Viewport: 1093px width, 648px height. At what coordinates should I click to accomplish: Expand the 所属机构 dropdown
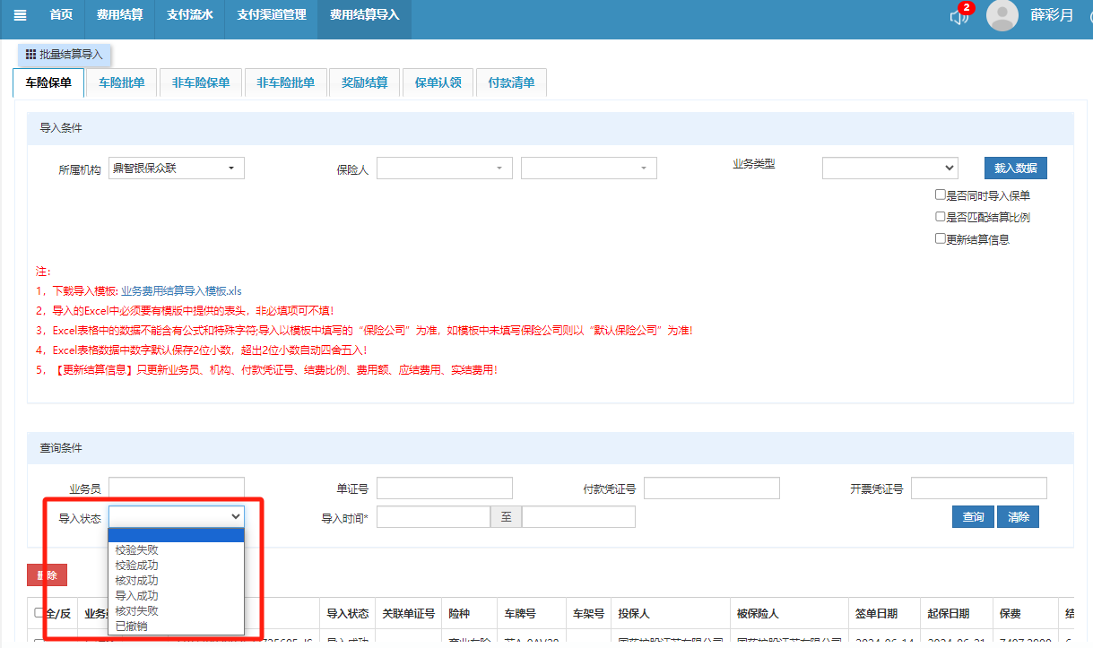click(176, 168)
